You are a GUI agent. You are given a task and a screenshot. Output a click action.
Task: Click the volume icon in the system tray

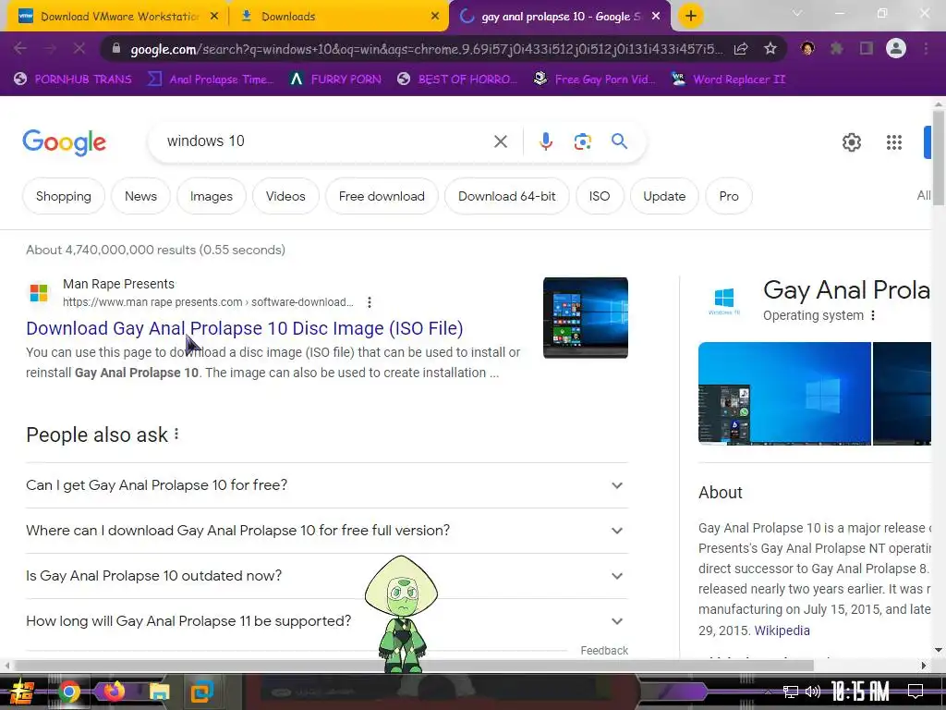813,692
